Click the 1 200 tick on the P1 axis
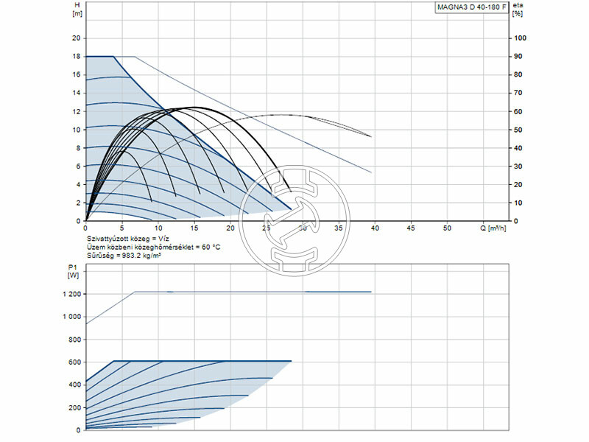The image size is (589, 442). coord(70,294)
